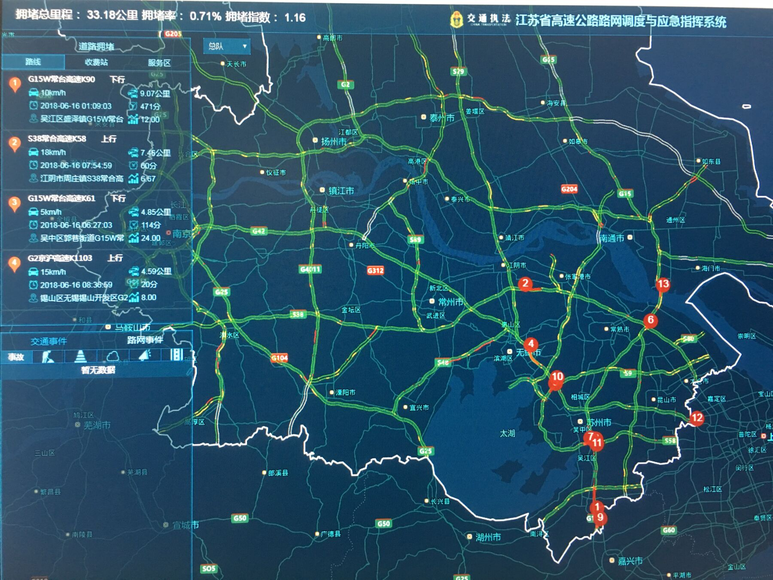
Task: Switch to the 服务区 tab
Action: (x=159, y=63)
